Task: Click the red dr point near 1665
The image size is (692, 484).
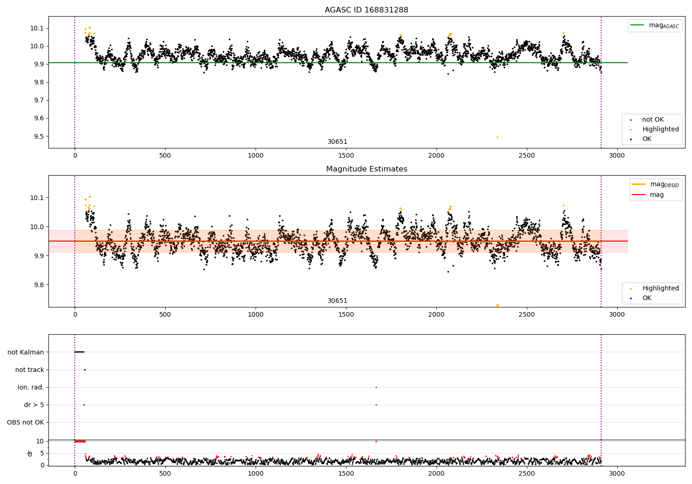Action: point(376,441)
